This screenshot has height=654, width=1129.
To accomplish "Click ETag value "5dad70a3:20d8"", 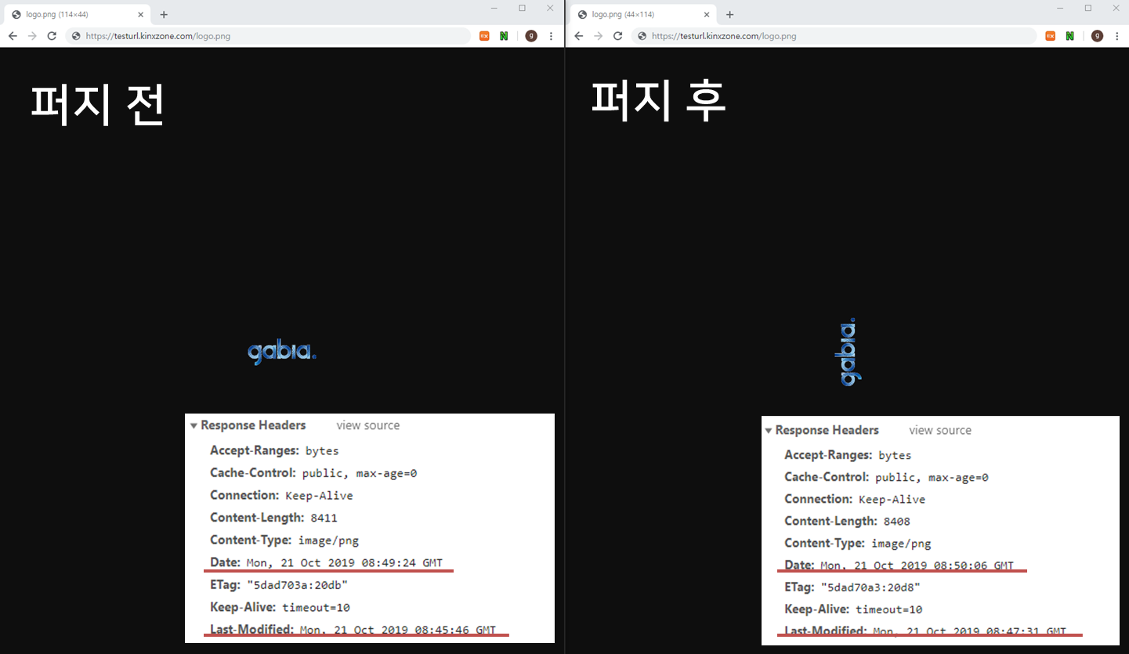I will [870, 587].
